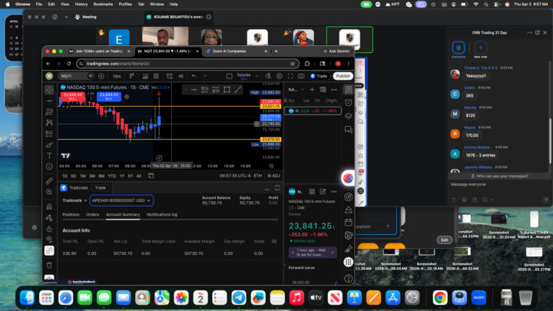Start bar replay mode
The image size is (553, 311).
pyautogui.click(x=180, y=76)
